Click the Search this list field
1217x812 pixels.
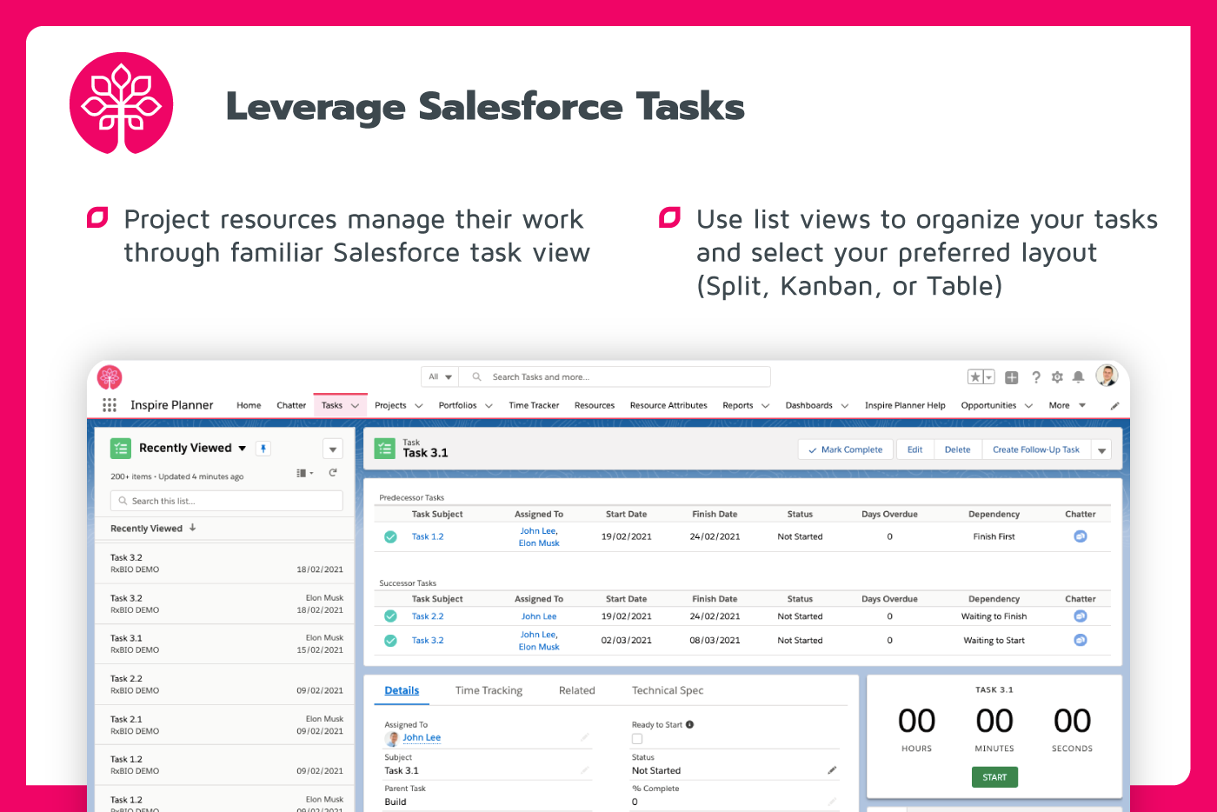[227, 501]
